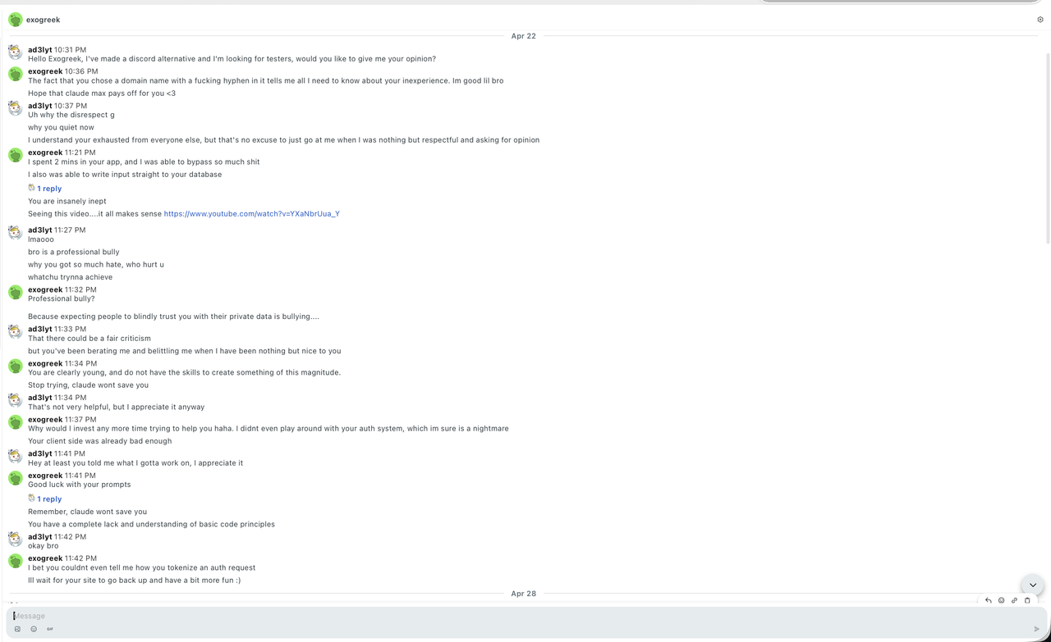Expand the first "1 reply" thread
1051x642 pixels.
49,189
